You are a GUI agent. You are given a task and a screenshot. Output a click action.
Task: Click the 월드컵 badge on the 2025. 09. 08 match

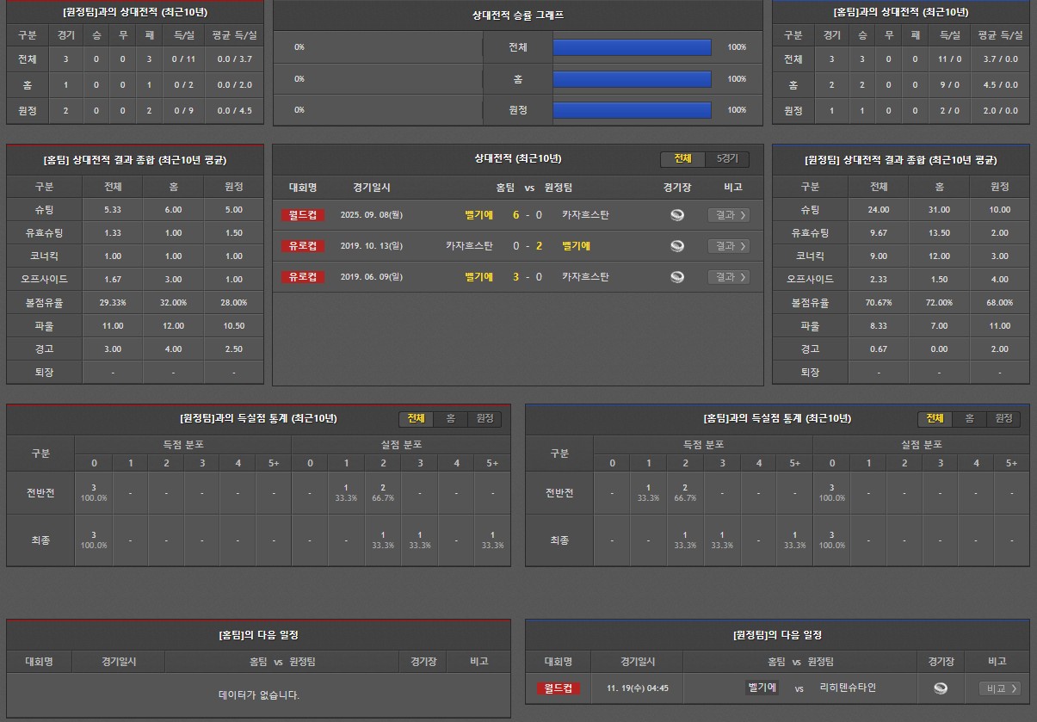point(303,215)
